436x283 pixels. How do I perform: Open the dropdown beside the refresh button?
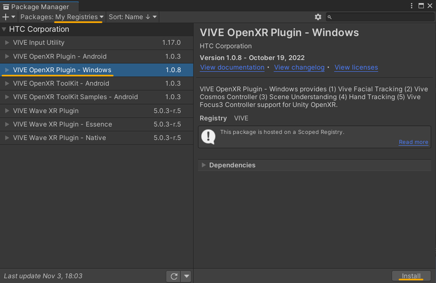coord(186,276)
